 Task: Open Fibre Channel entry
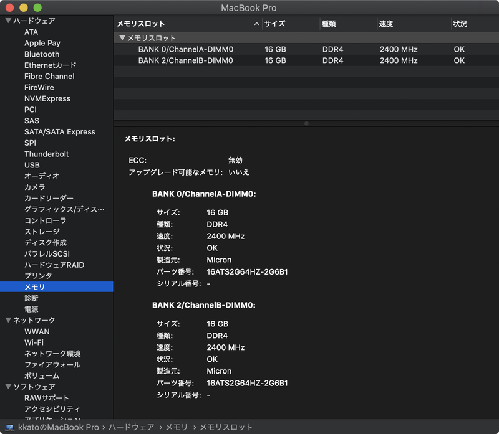(x=49, y=76)
